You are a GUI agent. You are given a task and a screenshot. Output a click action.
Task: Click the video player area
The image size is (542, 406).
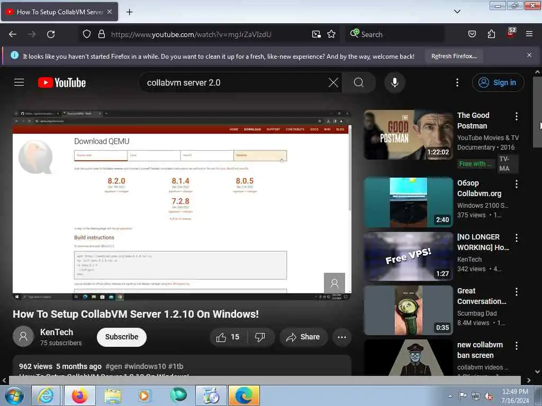[182, 205]
